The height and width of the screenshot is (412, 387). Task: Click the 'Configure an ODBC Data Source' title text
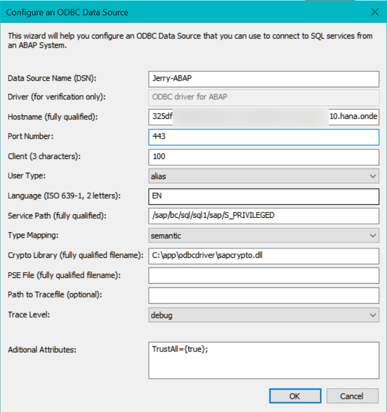[67, 12]
